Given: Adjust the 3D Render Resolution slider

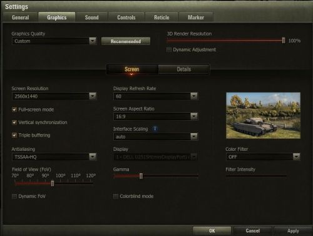Looking at the screenshot, I should click(284, 41).
